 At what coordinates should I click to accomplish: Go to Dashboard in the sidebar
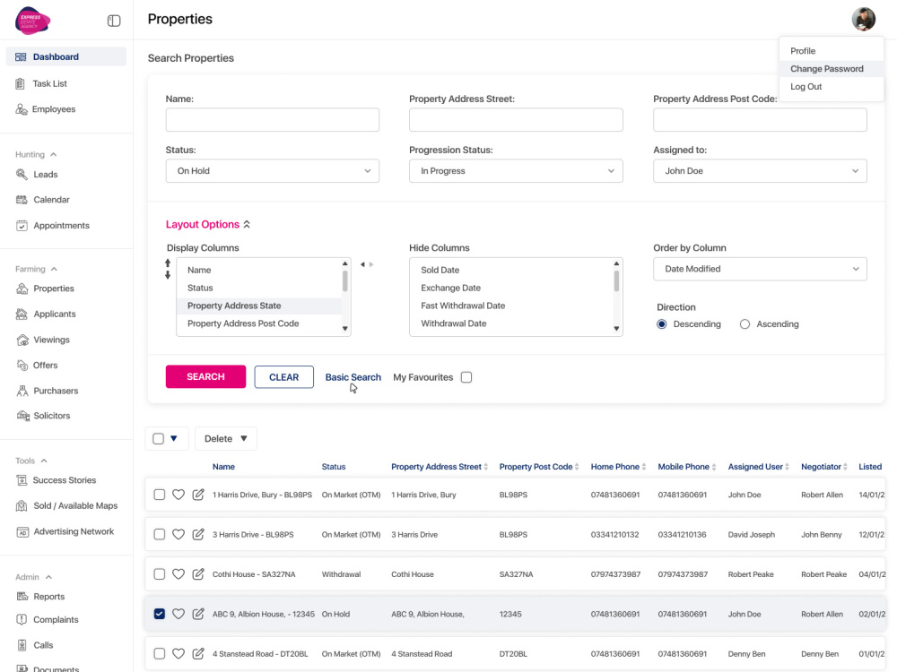pyautogui.click(x=66, y=56)
